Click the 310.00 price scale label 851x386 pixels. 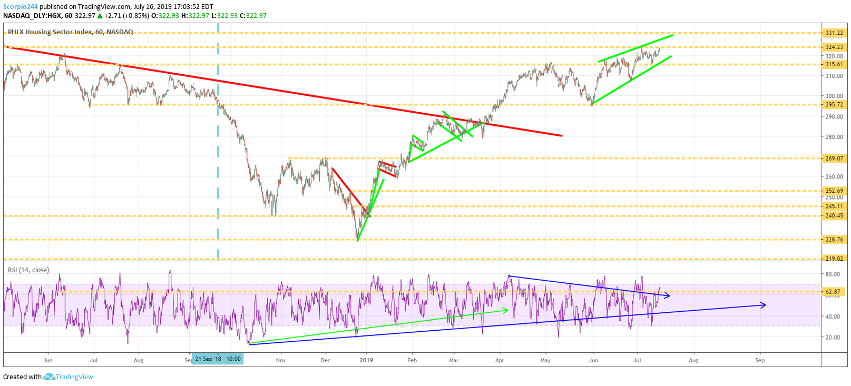834,76
